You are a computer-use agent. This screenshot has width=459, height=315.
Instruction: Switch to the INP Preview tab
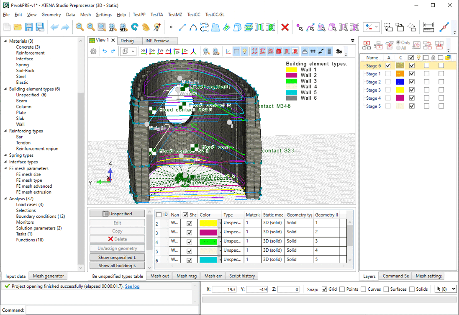(x=157, y=41)
